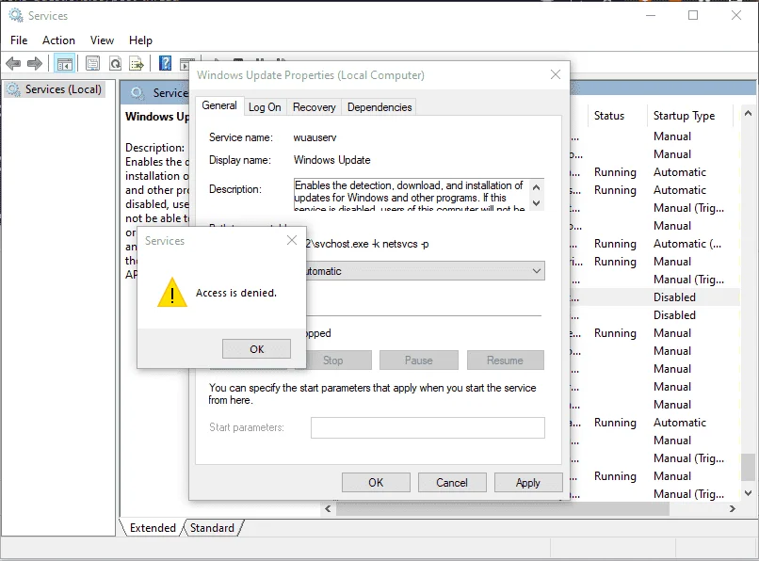The image size is (759, 561).
Task: Click the 'Automatic (...' startup type cell
Action: [686, 244]
